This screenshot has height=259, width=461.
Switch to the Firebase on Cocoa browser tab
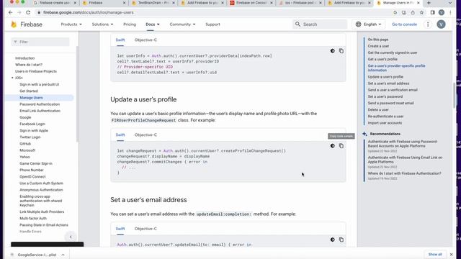coord(251,3)
